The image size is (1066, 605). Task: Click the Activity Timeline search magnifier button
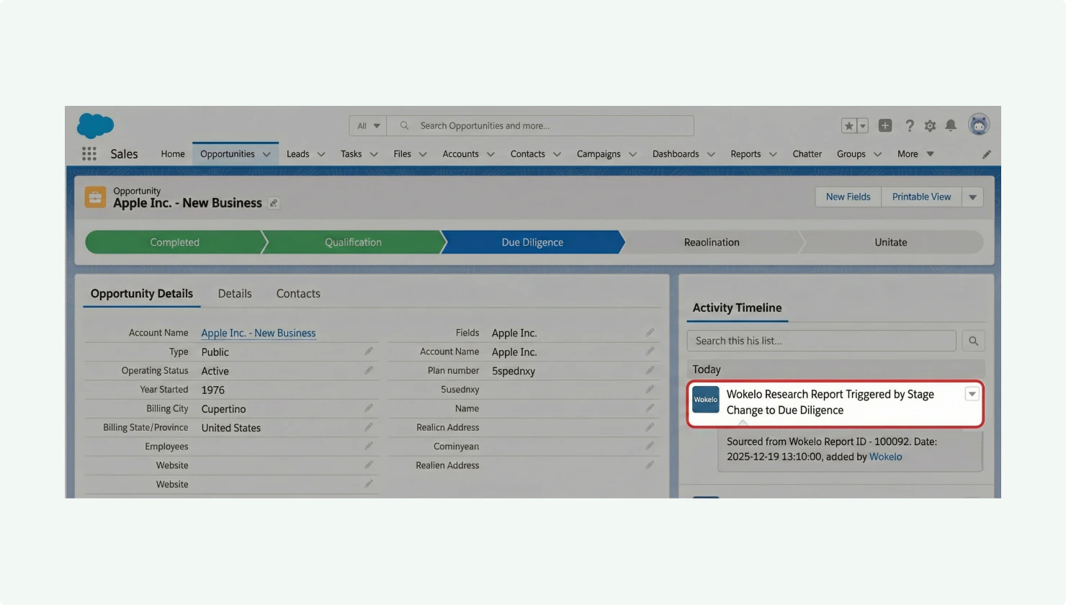pyautogui.click(x=973, y=341)
